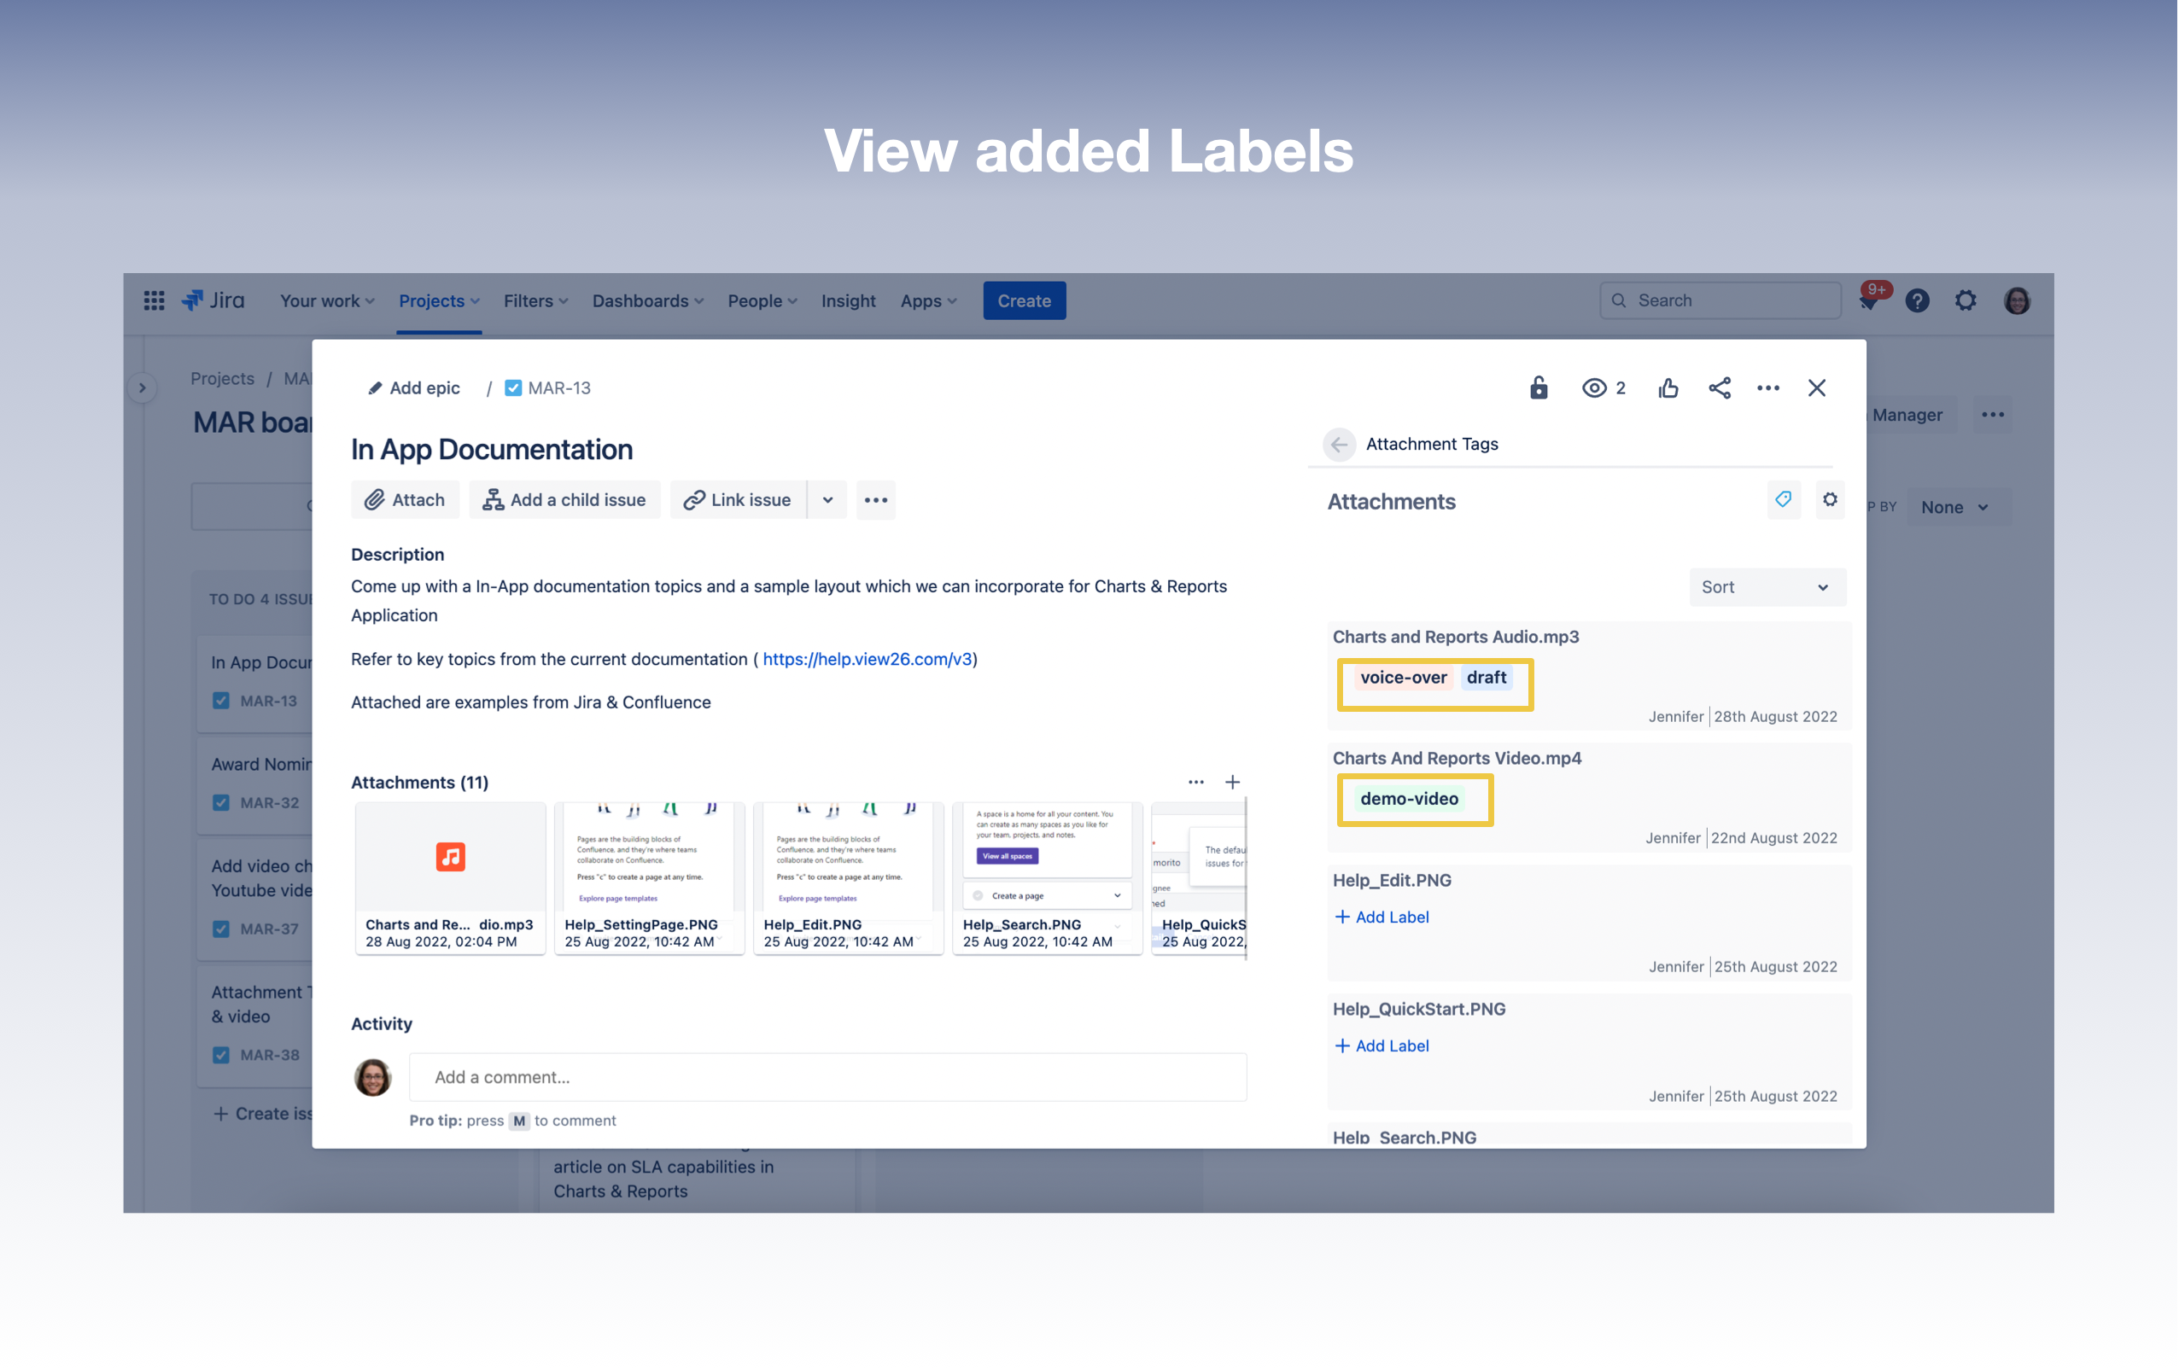This screenshot has width=2179, height=1369.
Task: Click the thumbs-up vote icon
Action: pos(1668,388)
